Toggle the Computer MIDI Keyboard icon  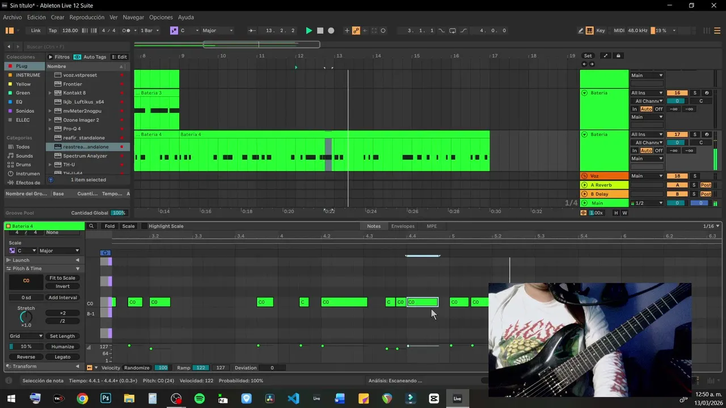[x=589, y=31]
